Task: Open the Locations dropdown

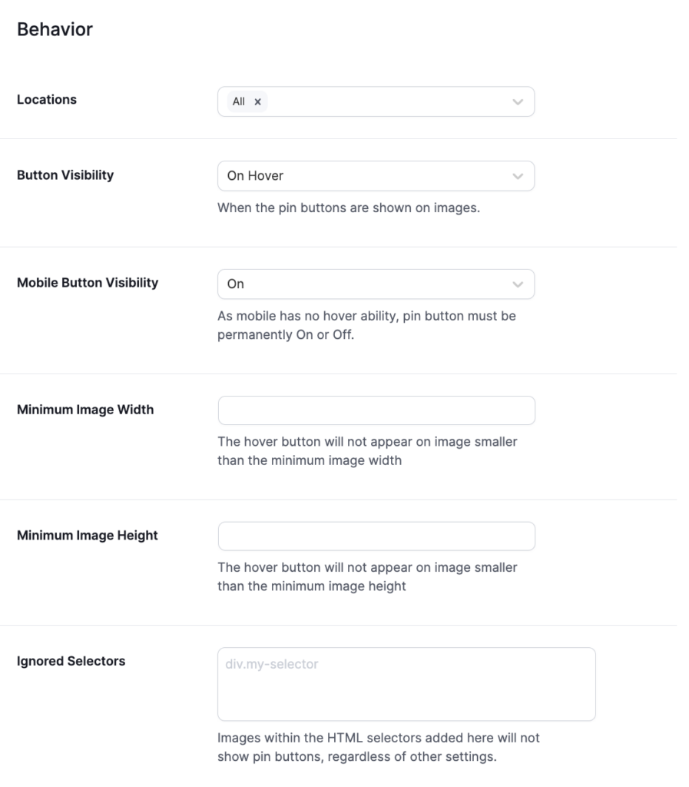Action: (376, 101)
